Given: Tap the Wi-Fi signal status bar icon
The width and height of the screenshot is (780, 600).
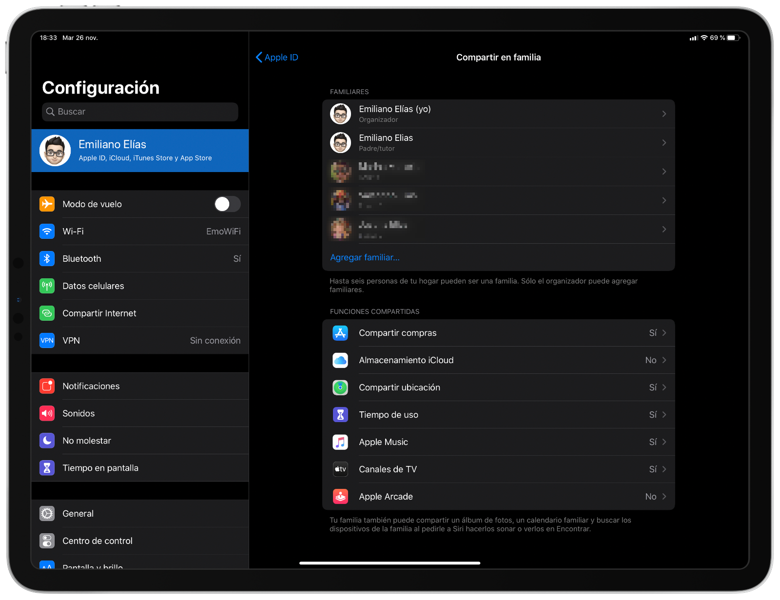Looking at the screenshot, I should [x=704, y=38].
